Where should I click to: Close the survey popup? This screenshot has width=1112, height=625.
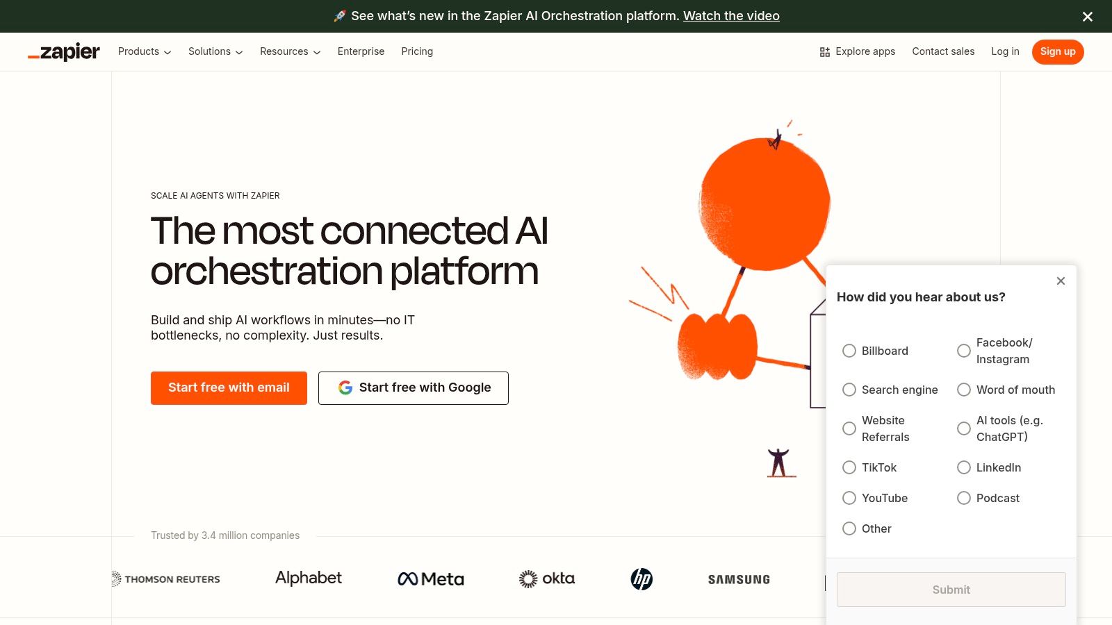1061,281
